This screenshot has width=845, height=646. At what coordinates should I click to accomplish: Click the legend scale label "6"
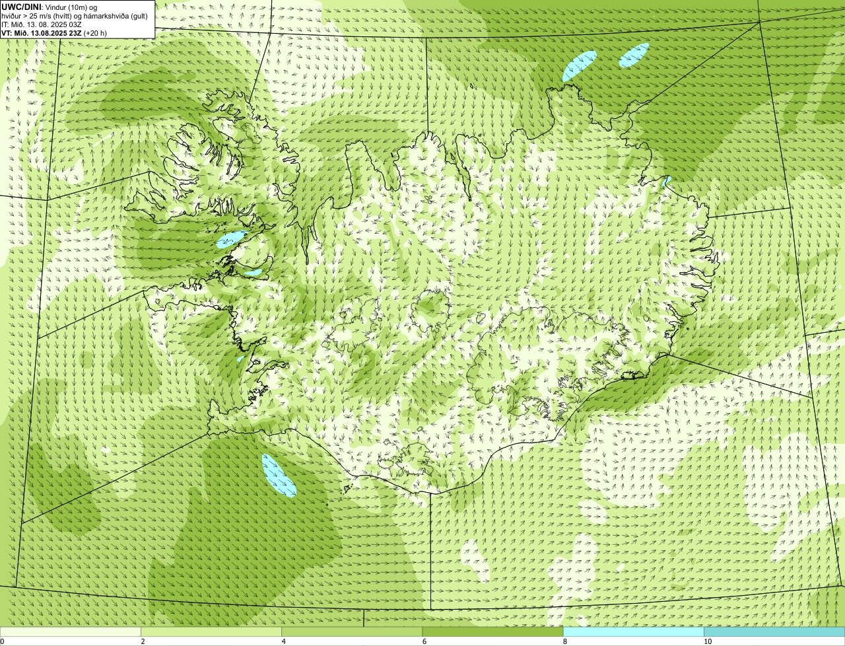click(x=424, y=641)
